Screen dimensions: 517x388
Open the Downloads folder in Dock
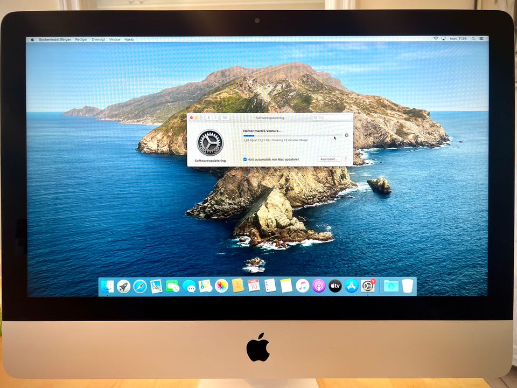click(391, 286)
